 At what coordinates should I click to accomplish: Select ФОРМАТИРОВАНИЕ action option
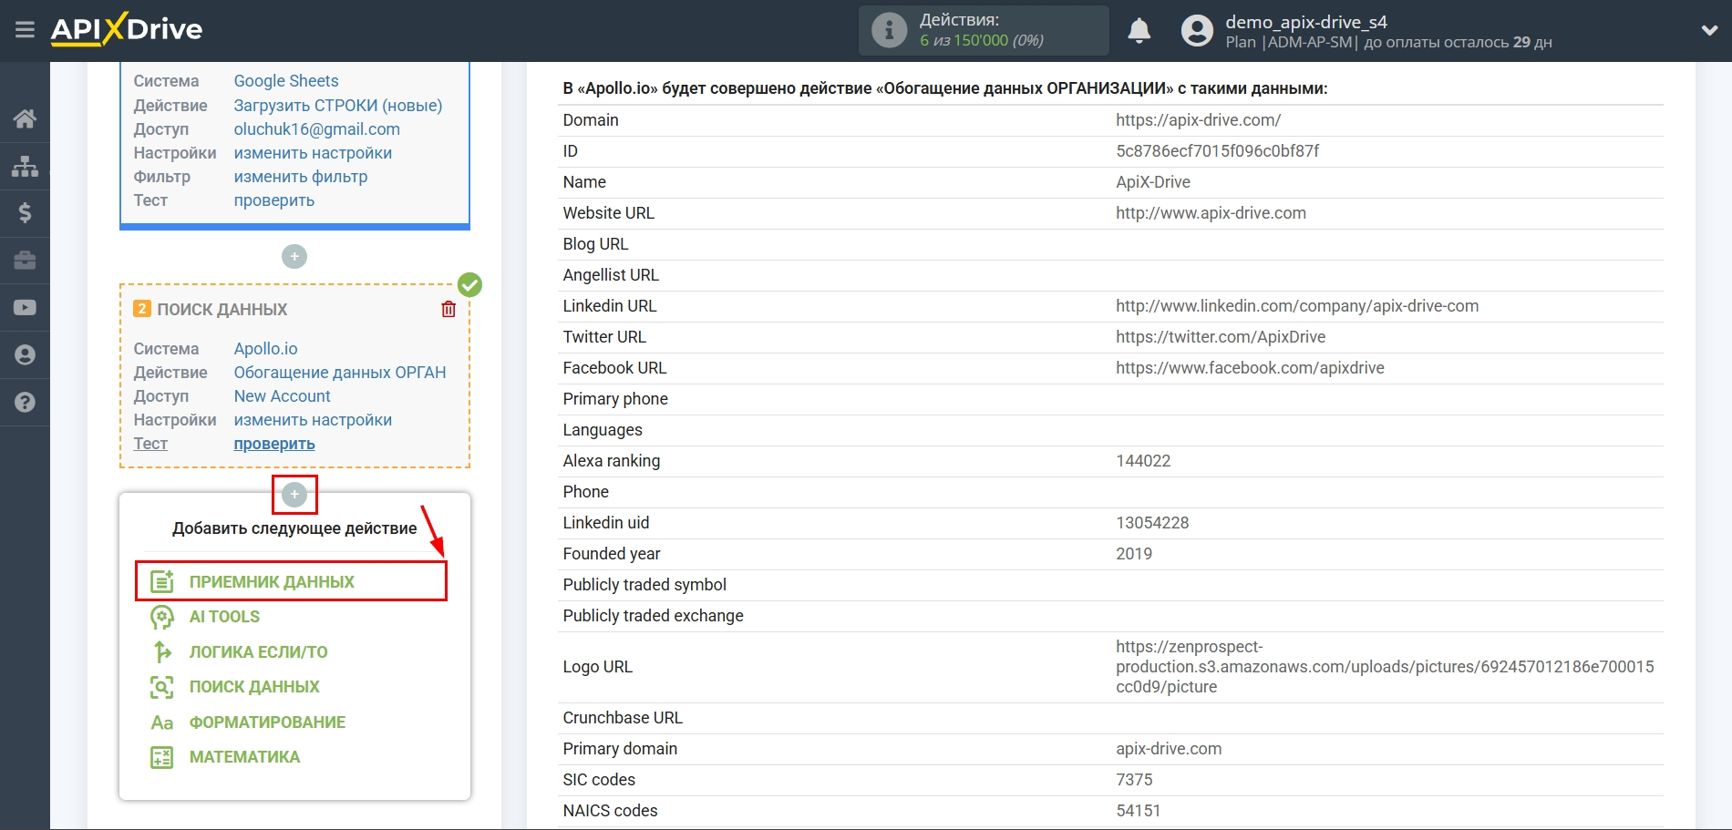tap(267, 722)
